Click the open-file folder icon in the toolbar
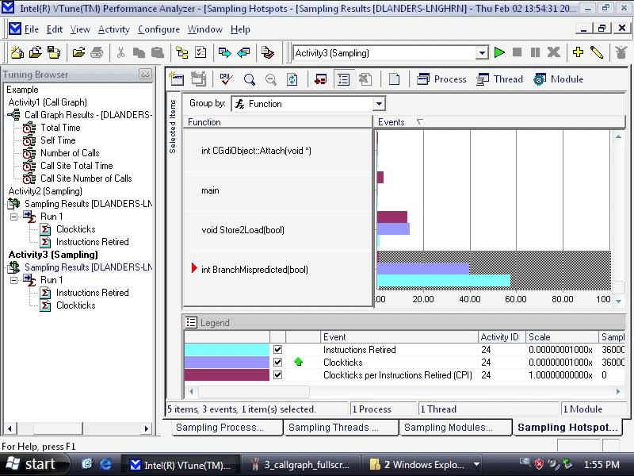 coord(78,52)
